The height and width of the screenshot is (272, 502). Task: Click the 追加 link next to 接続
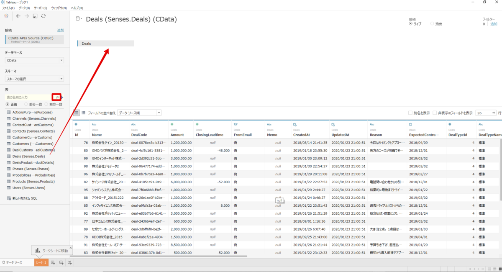pyautogui.click(x=61, y=30)
